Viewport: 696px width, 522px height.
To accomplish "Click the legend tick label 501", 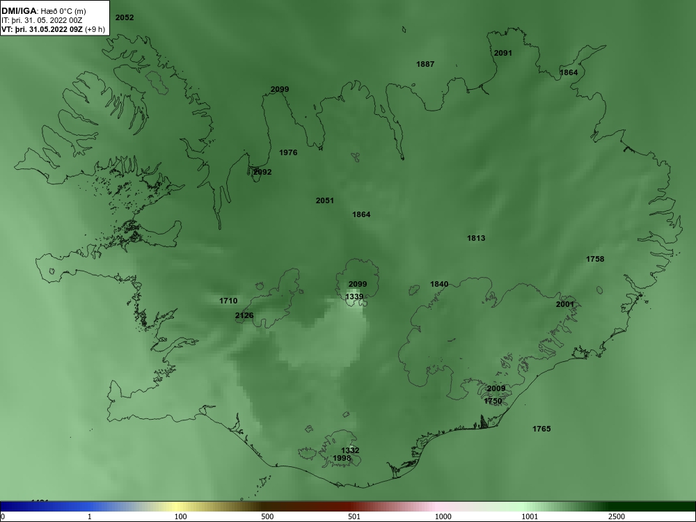I will (354, 516).
